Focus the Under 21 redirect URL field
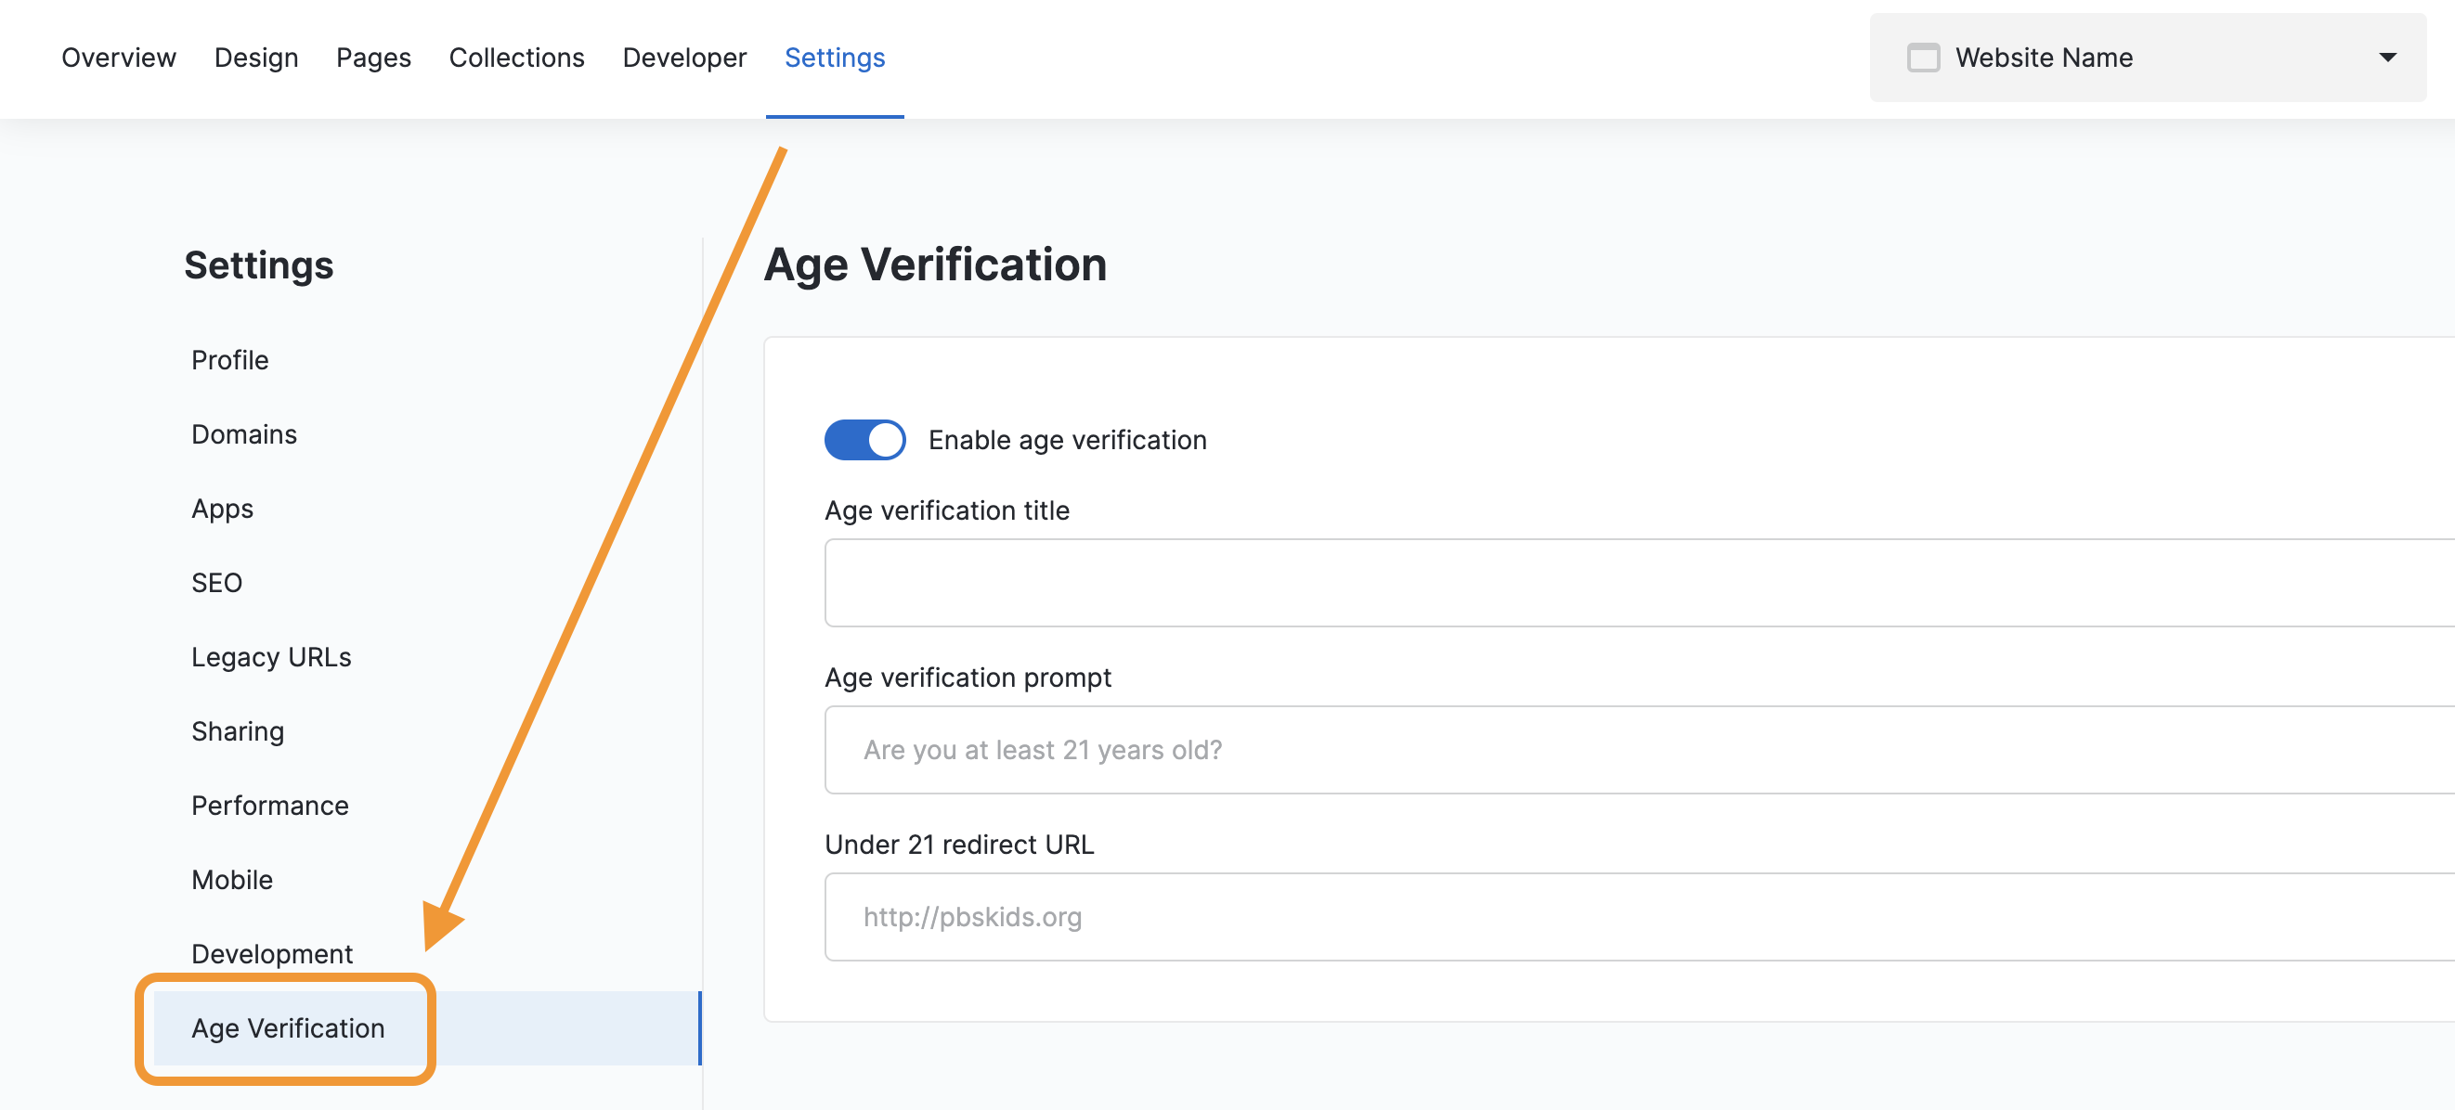This screenshot has width=2455, height=1110. (x=1620, y=917)
